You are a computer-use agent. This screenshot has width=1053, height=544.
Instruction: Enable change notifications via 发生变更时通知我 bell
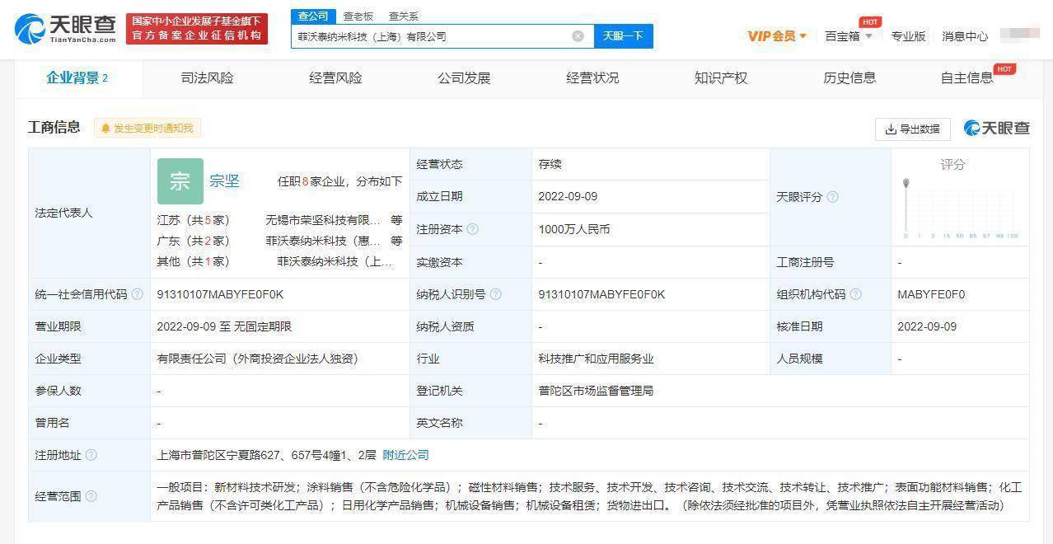147,129
